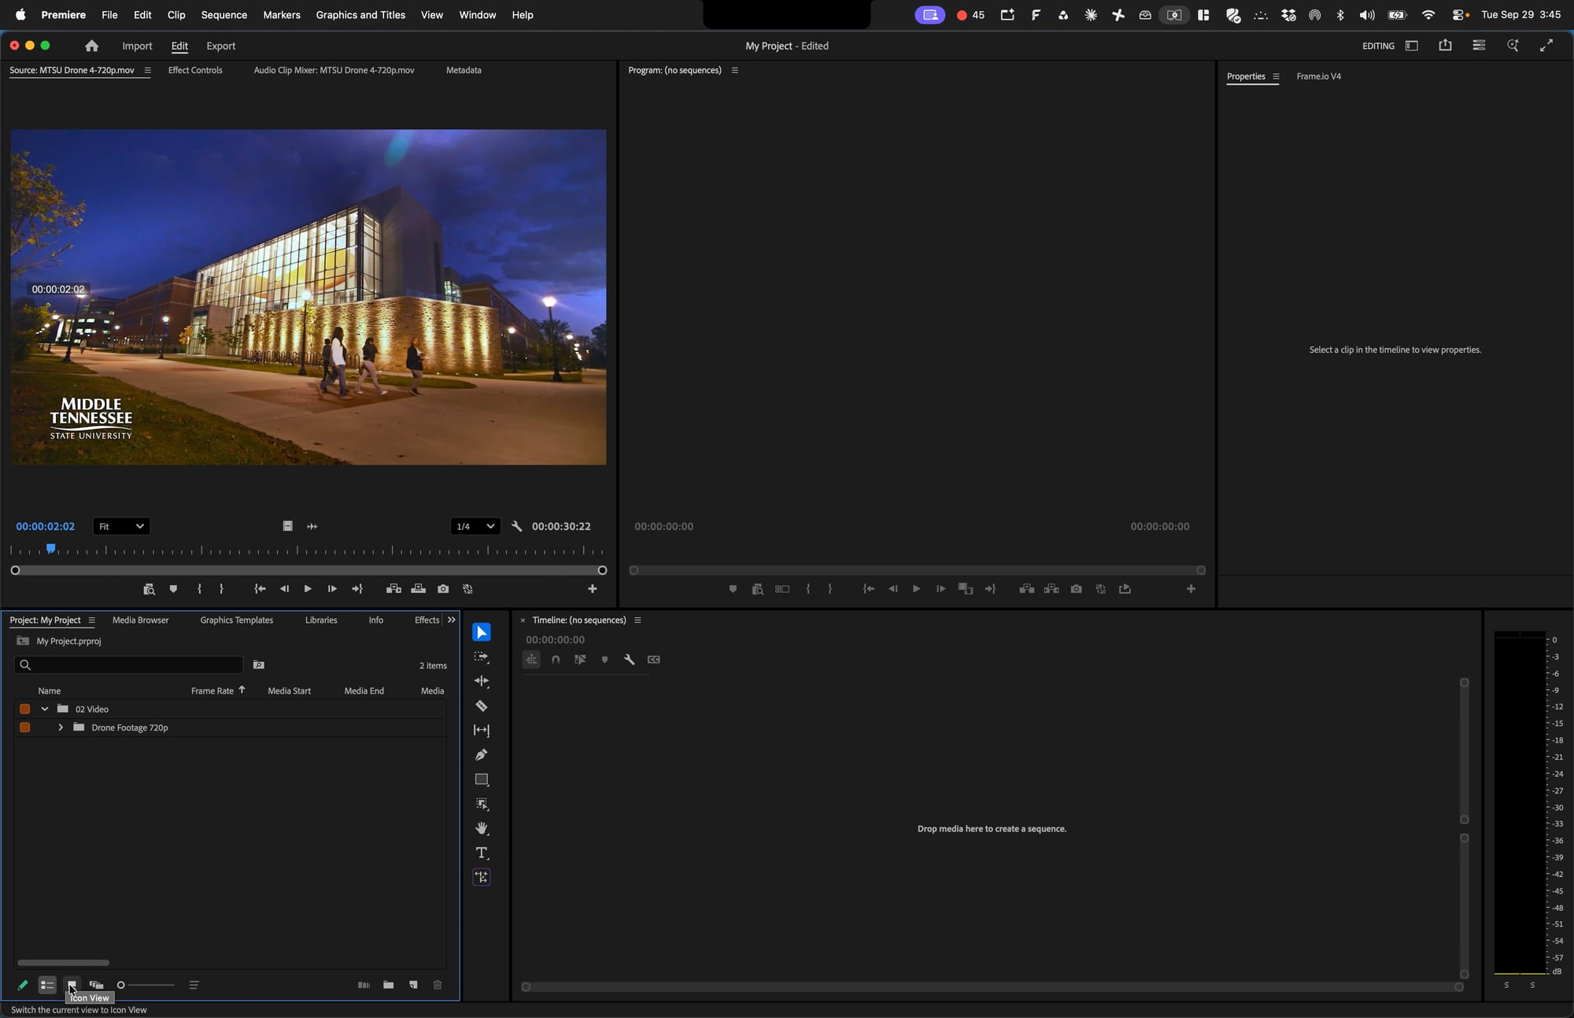Open Timeline panel hamburger menu
The height and width of the screenshot is (1018, 1574).
[637, 620]
